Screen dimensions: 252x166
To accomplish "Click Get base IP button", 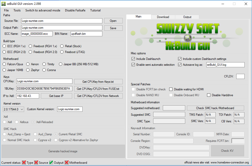I will point(56,96).
